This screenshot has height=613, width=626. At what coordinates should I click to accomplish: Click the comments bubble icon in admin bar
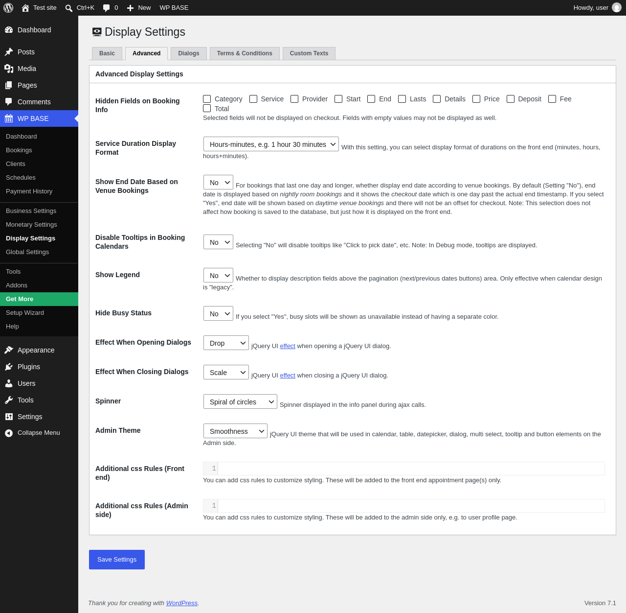pyautogui.click(x=107, y=8)
